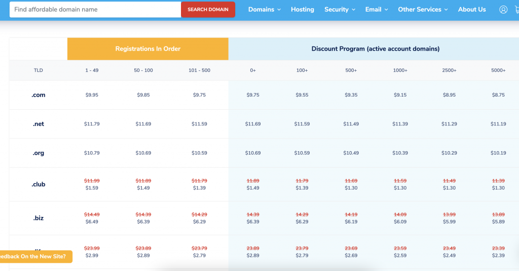Open the user account icon
Viewport: 519px width, 271px height.
coord(503,10)
